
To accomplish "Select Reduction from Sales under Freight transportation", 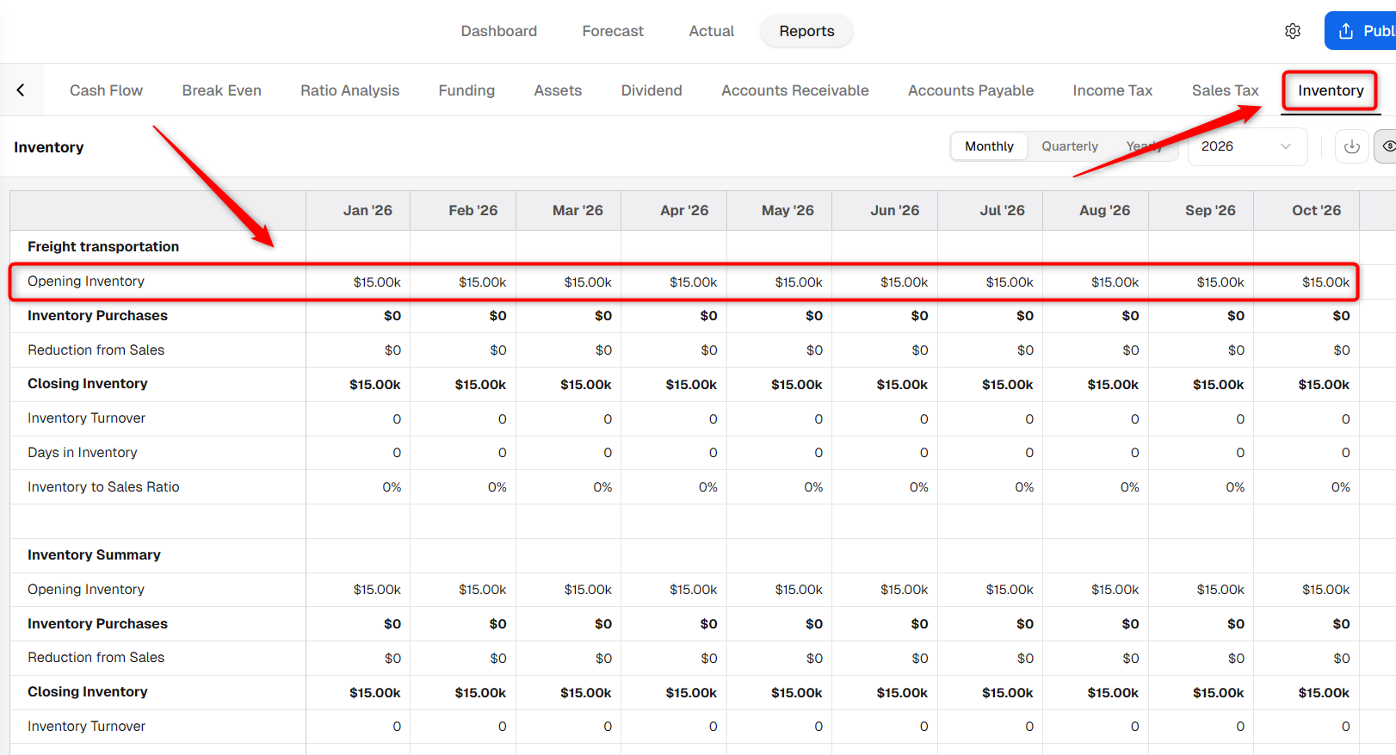I will click(x=96, y=350).
